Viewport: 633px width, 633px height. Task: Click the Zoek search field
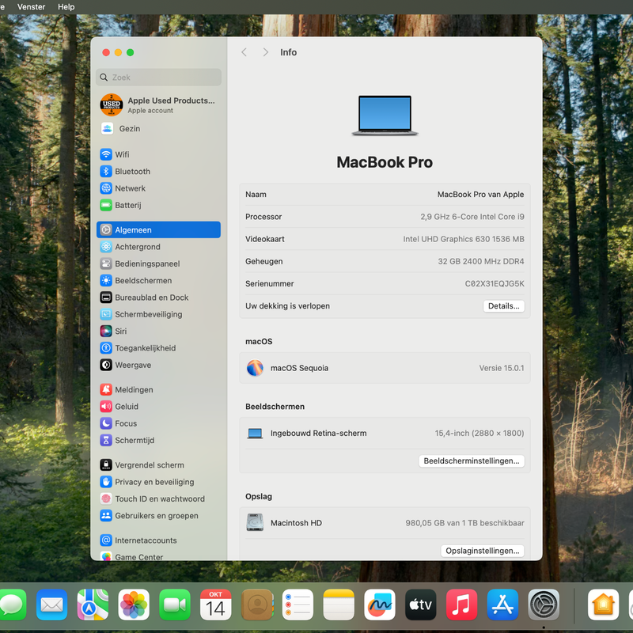pyautogui.click(x=159, y=77)
